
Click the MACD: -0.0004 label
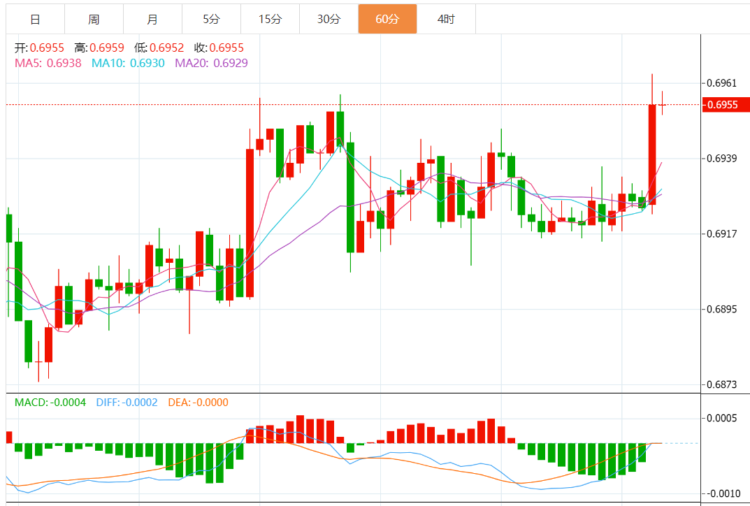[x=50, y=403]
